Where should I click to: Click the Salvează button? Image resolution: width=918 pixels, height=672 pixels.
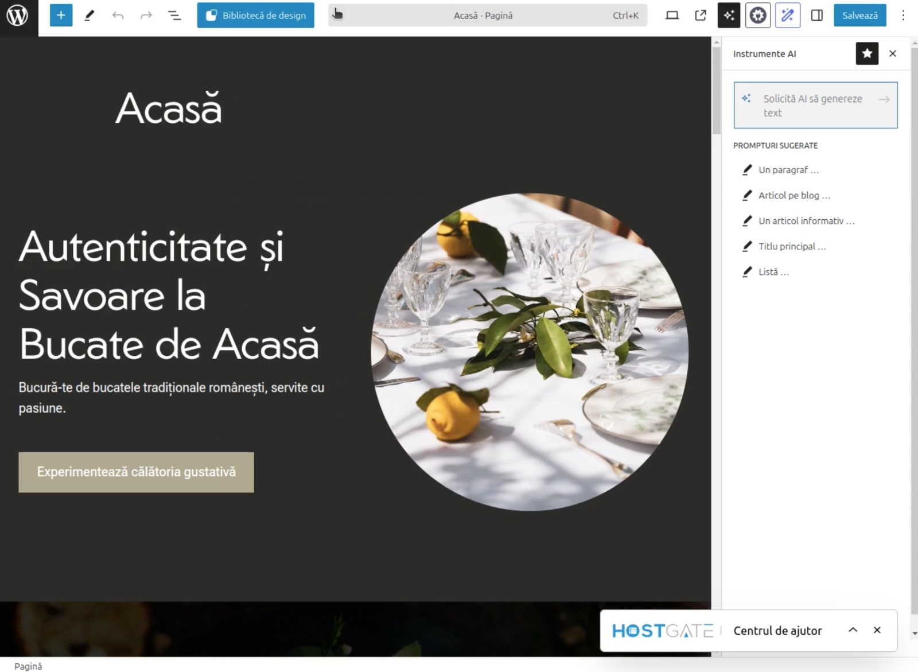click(859, 15)
